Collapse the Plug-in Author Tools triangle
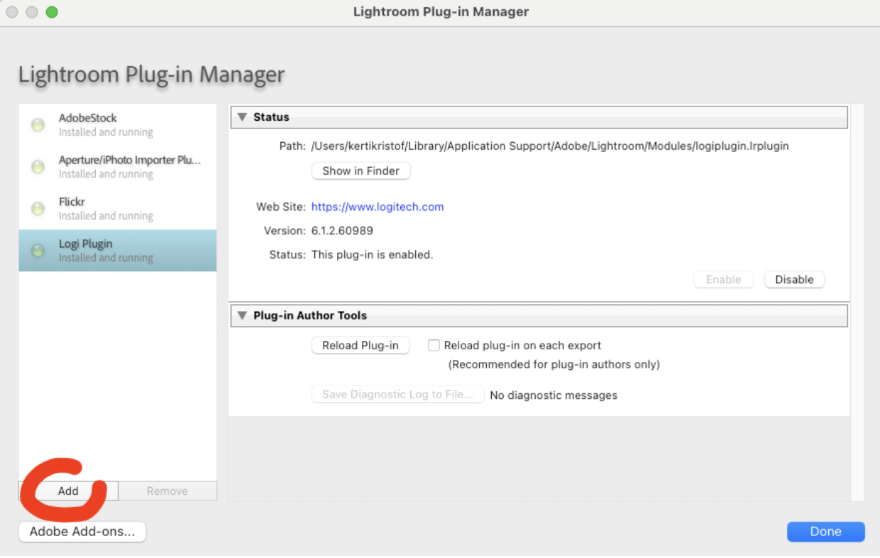 [x=242, y=316]
